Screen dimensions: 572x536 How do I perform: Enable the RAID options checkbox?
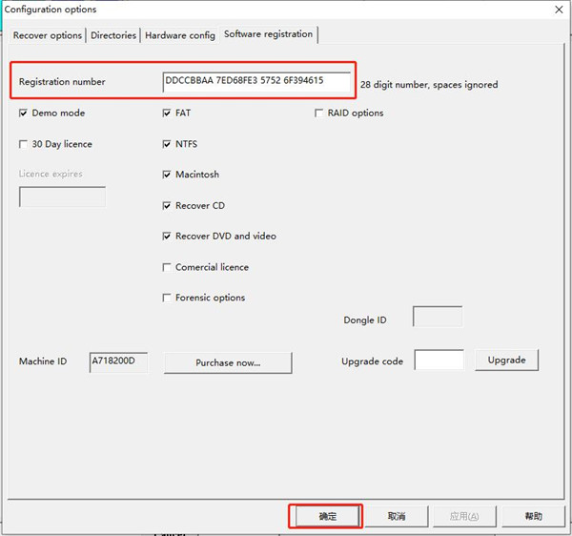tap(319, 113)
